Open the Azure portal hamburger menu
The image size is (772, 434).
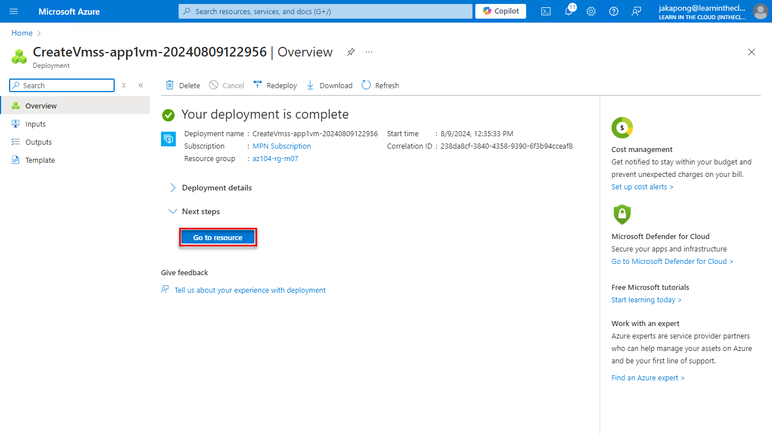14,11
